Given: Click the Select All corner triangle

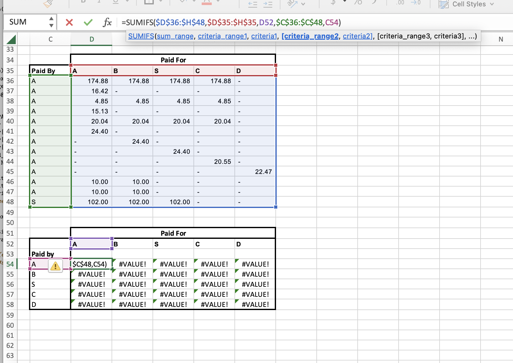Looking at the screenshot, I should pos(11,40).
